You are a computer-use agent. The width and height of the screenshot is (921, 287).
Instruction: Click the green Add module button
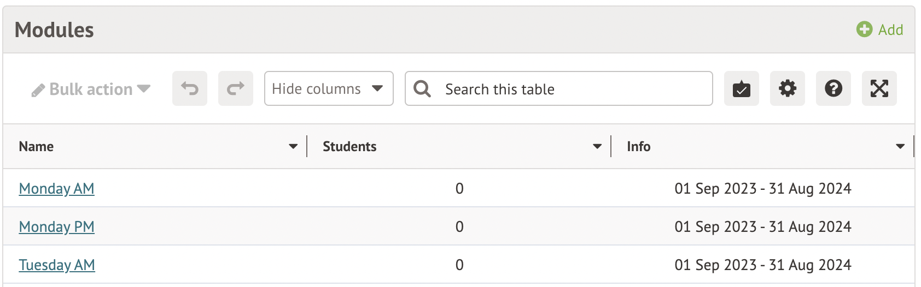point(880,29)
